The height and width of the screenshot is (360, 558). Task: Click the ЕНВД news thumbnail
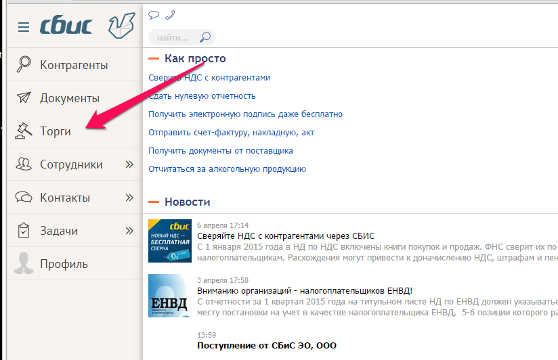169,296
